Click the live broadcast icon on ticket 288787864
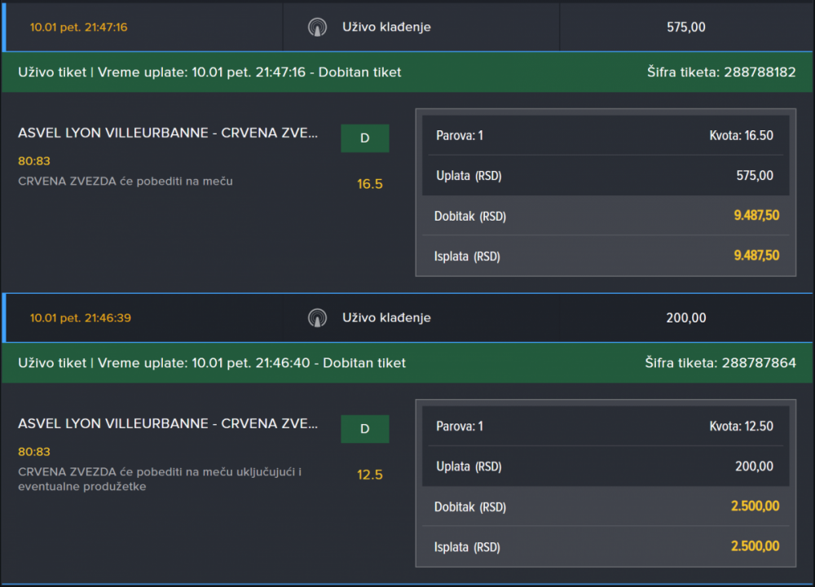 pos(316,318)
